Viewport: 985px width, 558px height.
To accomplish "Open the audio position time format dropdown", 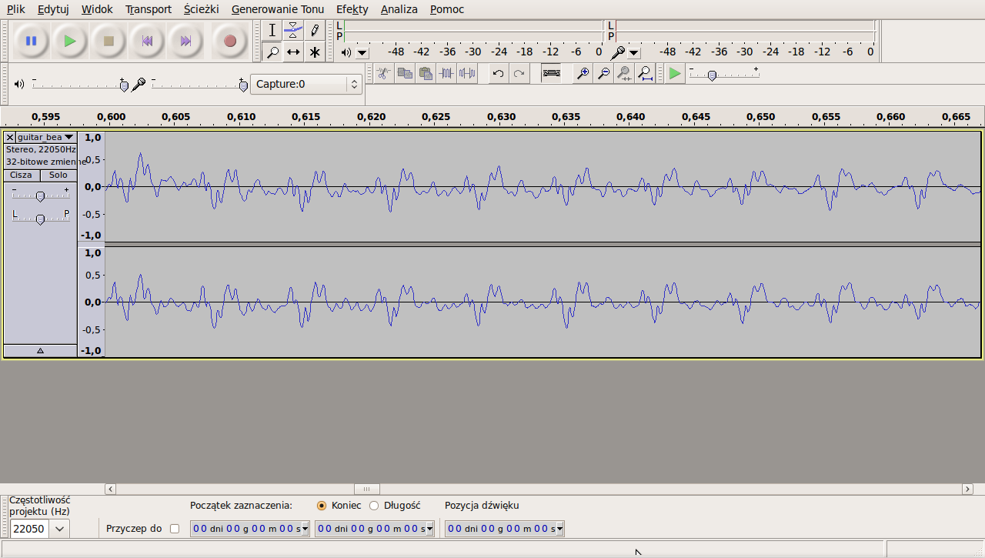I will pyautogui.click(x=559, y=529).
